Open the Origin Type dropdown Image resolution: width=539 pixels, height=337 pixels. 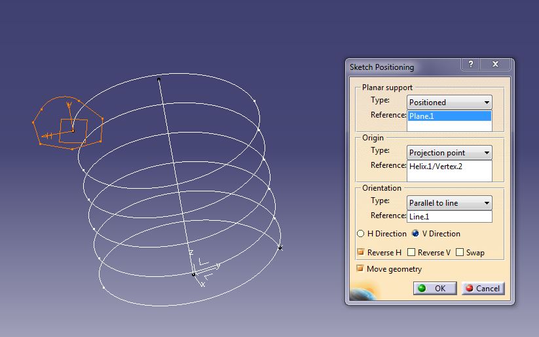point(449,153)
